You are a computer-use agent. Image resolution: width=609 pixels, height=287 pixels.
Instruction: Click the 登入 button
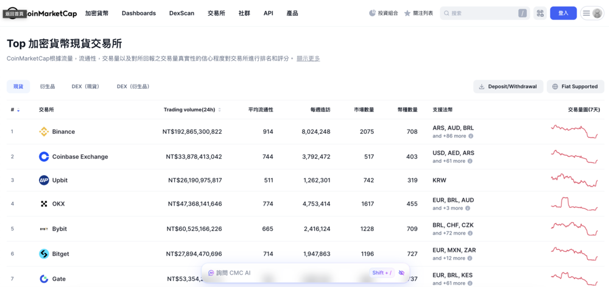coord(563,13)
